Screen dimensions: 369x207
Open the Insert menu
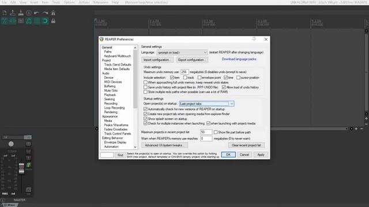[x=34, y=2]
